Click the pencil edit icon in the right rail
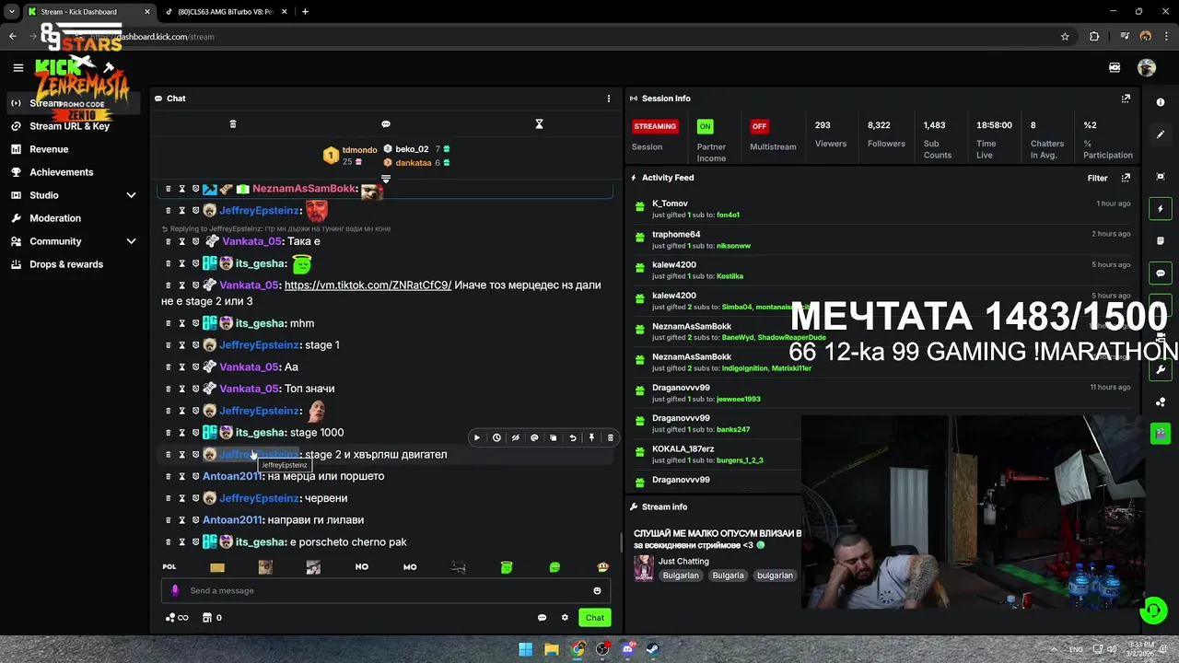This screenshot has height=663, width=1179. [x=1161, y=134]
